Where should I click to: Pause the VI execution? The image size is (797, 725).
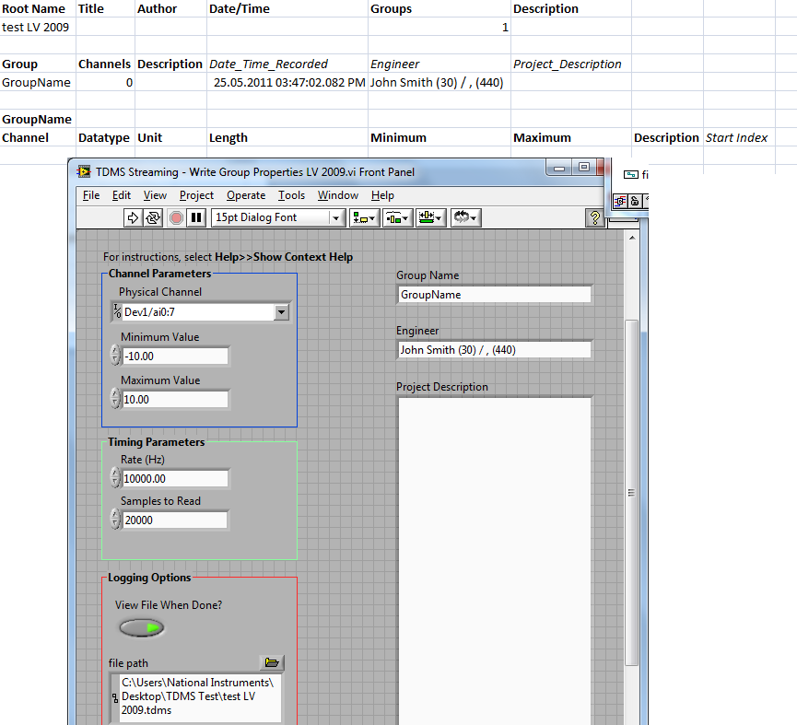point(196,218)
